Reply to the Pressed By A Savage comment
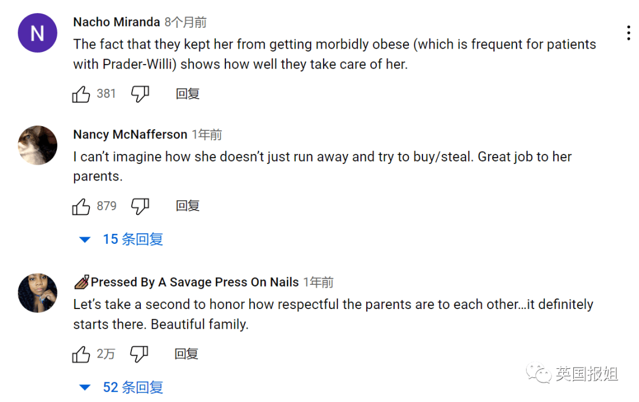Screen dimensions: 639x402 pyautogui.click(x=186, y=355)
